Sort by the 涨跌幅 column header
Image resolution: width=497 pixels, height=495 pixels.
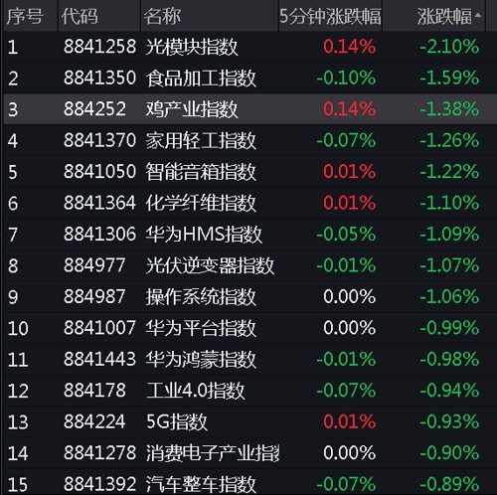click(x=444, y=16)
